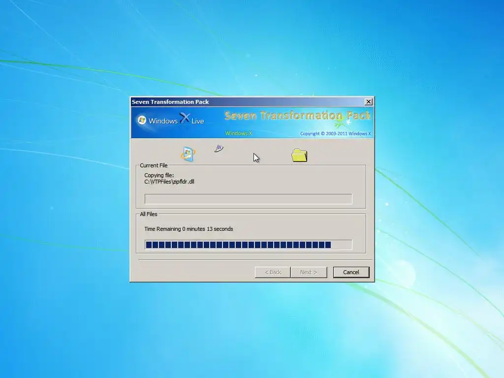Click the yellow destination folder icon
The image size is (504, 378).
pyautogui.click(x=299, y=155)
